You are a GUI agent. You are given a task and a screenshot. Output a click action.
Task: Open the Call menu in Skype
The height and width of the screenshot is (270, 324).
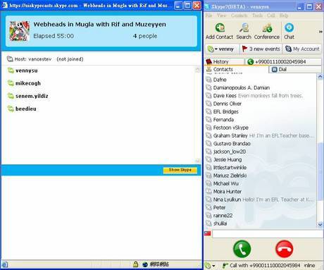(x=270, y=16)
